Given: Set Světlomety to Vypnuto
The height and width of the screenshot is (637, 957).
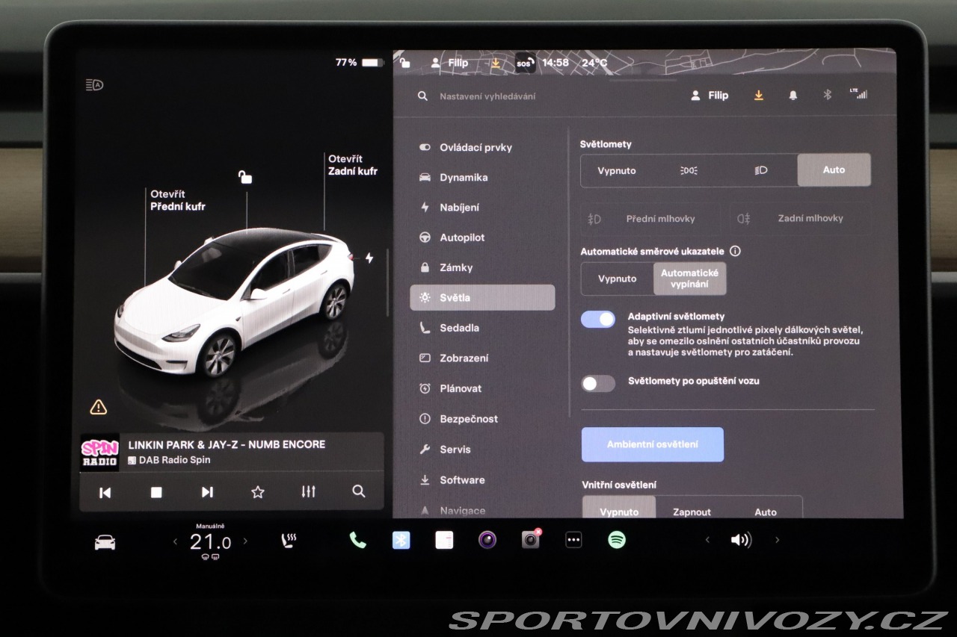Looking at the screenshot, I should tap(617, 170).
